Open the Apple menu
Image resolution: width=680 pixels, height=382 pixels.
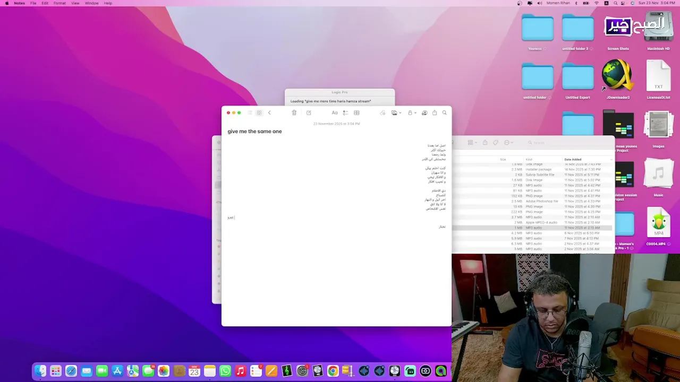coord(6,3)
